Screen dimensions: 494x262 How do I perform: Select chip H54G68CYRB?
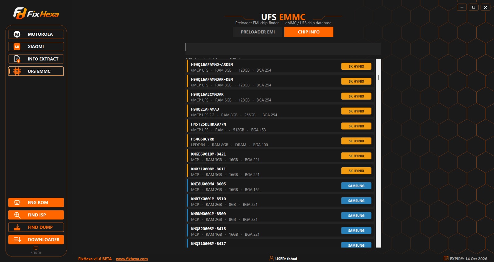pos(280,141)
